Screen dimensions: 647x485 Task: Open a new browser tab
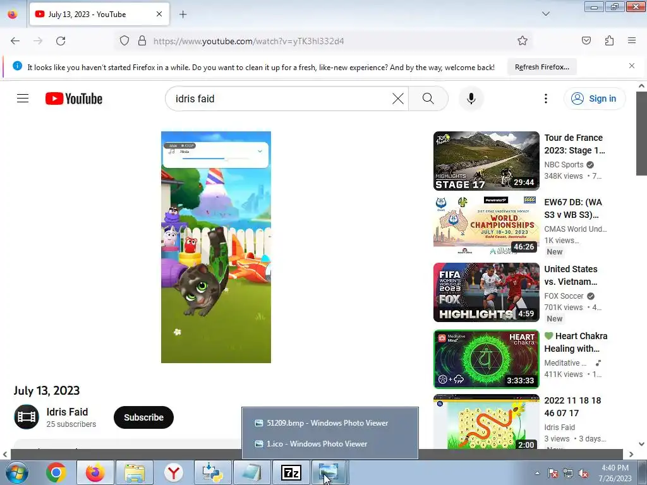(183, 15)
